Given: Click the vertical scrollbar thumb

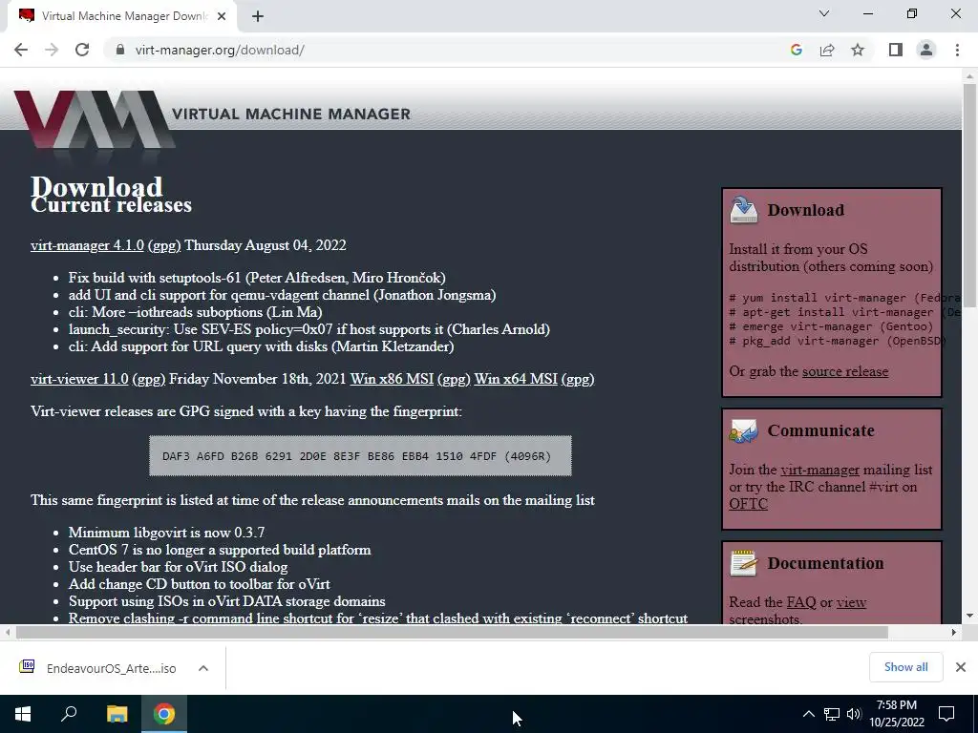Looking at the screenshot, I should pos(969,195).
